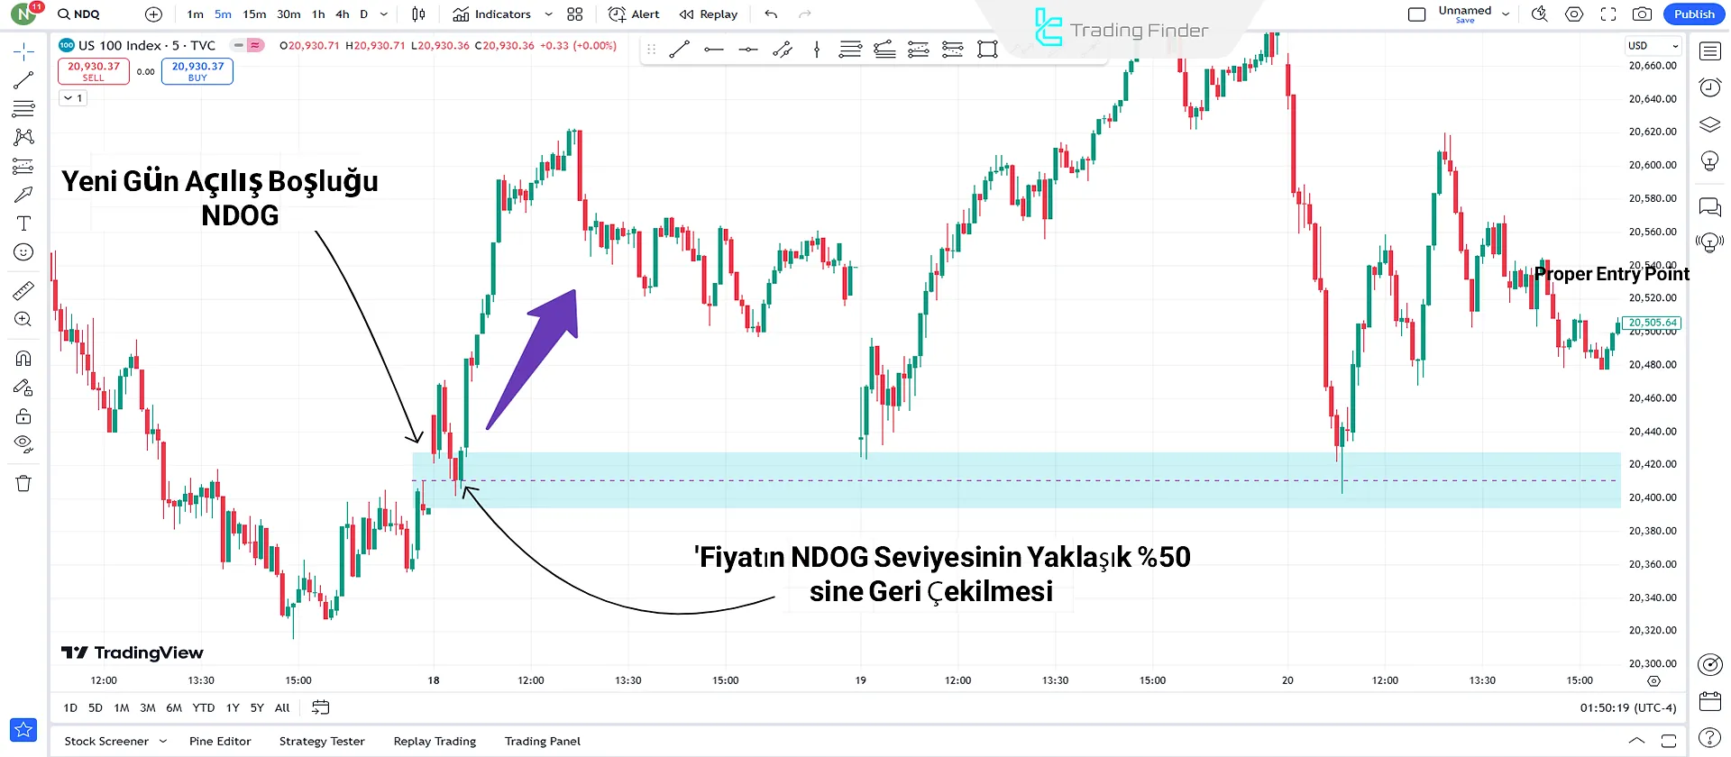Open the Replay Trading tab
Viewport: 1731px width, 757px height.
click(435, 742)
